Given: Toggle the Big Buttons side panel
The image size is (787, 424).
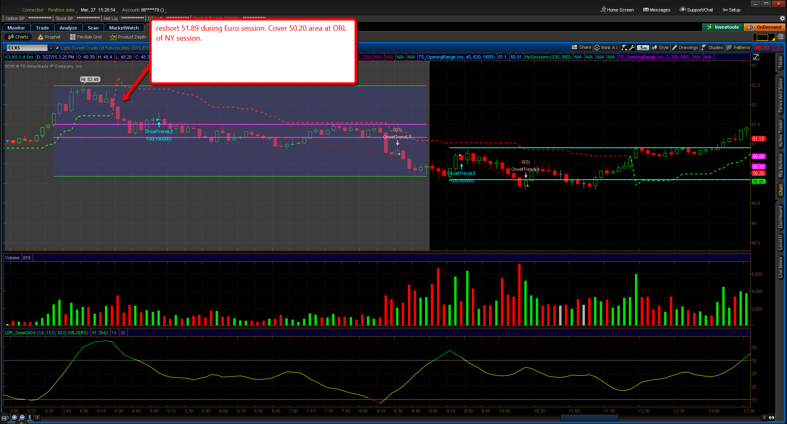Looking at the screenshot, I should (780, 166).
